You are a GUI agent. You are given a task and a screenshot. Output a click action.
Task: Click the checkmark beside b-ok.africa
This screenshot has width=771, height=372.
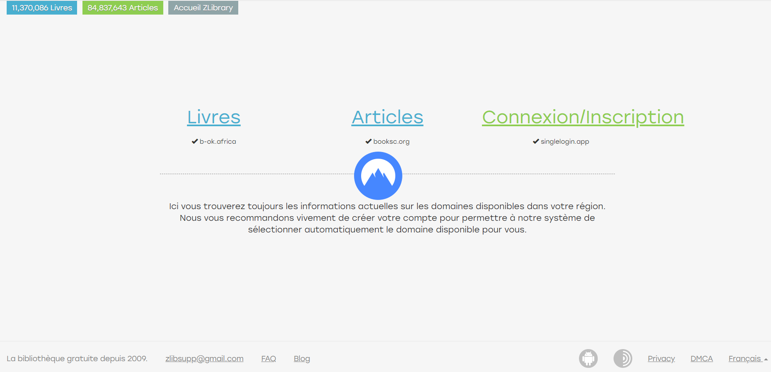point(195,142)
